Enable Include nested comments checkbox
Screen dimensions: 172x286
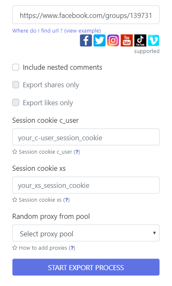point(16,67)
